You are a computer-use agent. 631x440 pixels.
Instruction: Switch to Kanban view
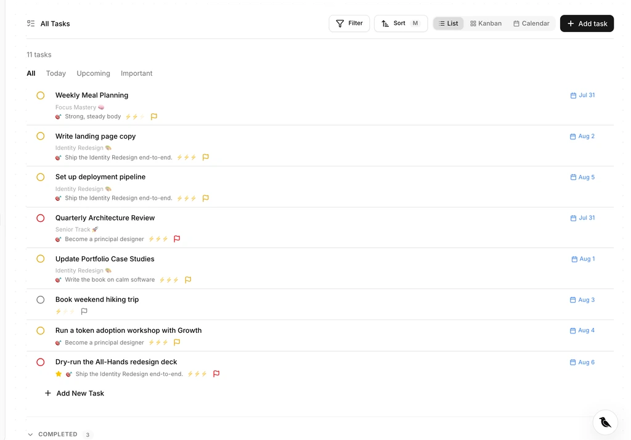486,23
